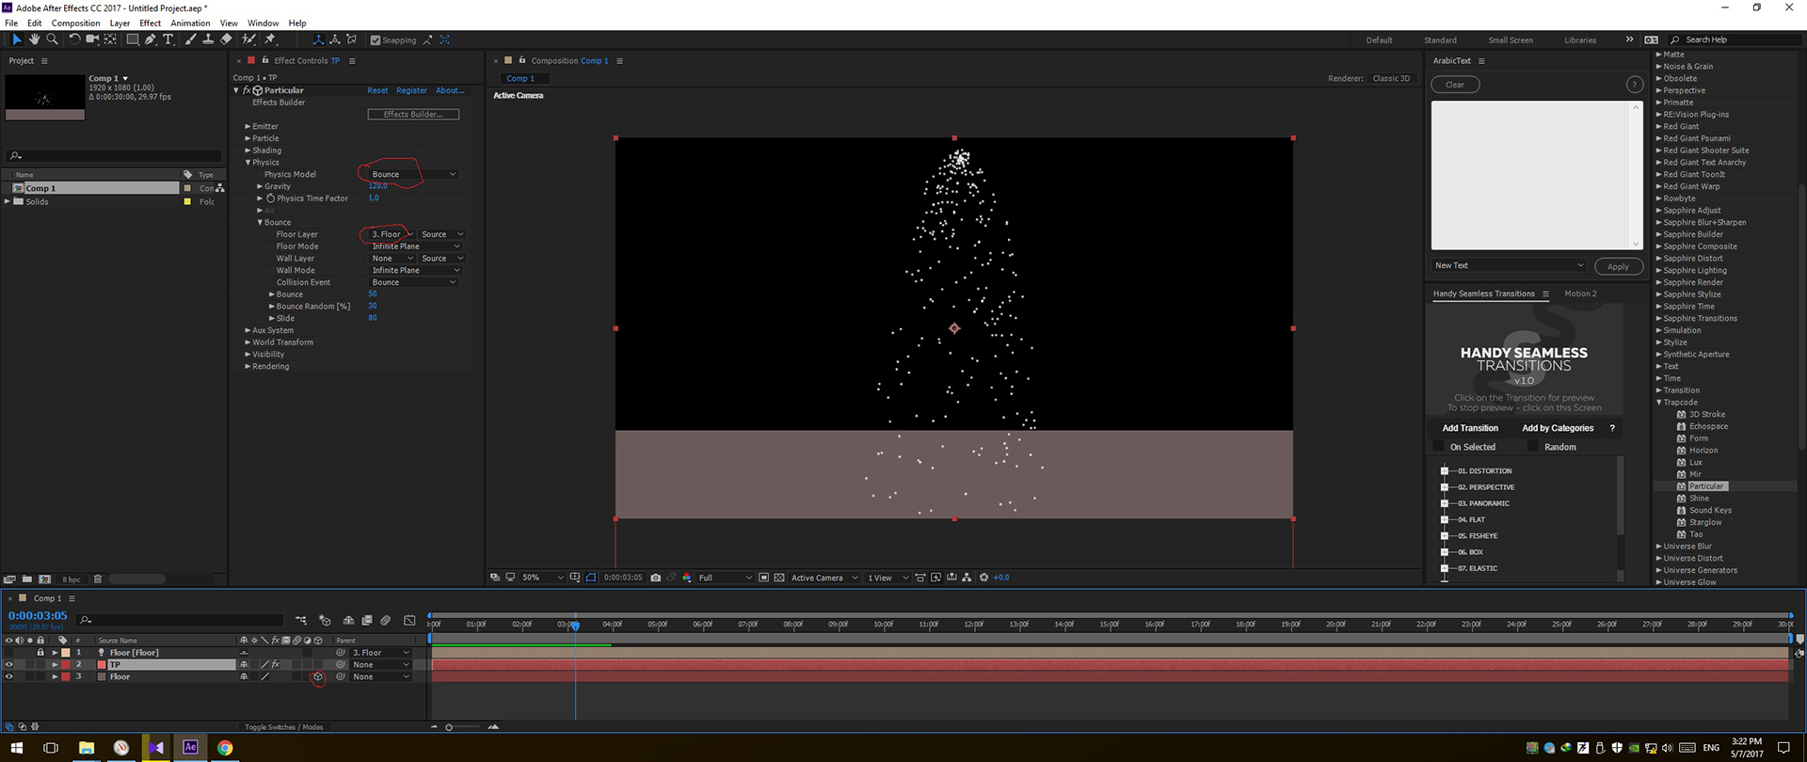
Task: Click the Effects Builder... button
Action: point(413,114)
